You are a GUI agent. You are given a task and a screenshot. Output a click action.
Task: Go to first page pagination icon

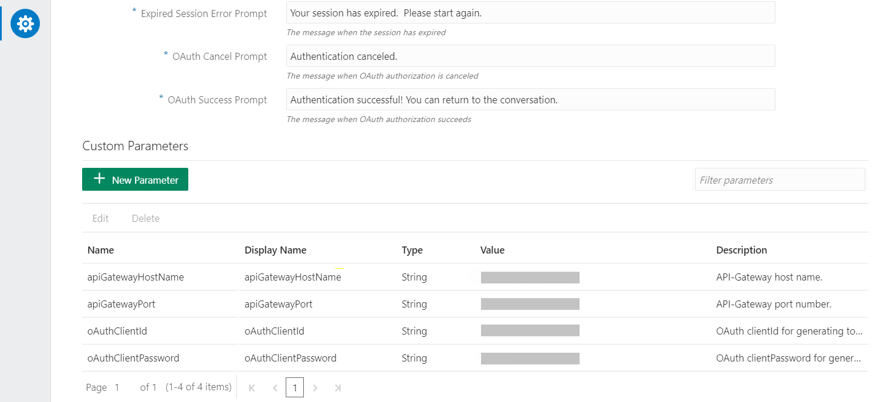(x=252, y=388)
